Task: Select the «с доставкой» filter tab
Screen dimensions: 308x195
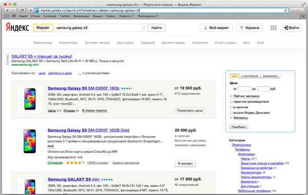Action: click(x=249, y=76)
